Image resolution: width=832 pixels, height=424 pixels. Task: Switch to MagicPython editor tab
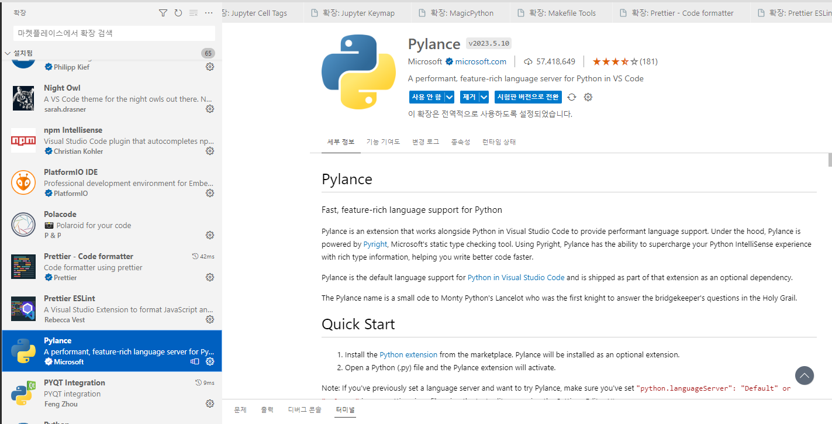pyautogui.click(x=460, y=13)
